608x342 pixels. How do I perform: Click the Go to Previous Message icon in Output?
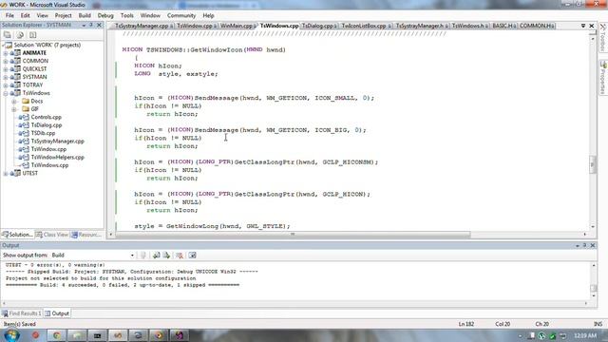[156, 256]
